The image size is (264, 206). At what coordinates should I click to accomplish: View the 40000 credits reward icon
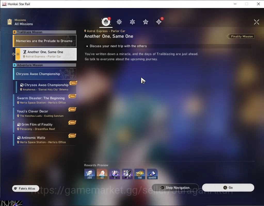(x=152, y=174)
